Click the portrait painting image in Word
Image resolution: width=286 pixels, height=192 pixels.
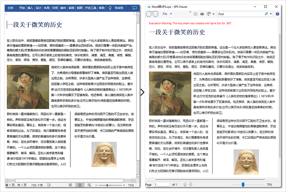pos(28,87)
